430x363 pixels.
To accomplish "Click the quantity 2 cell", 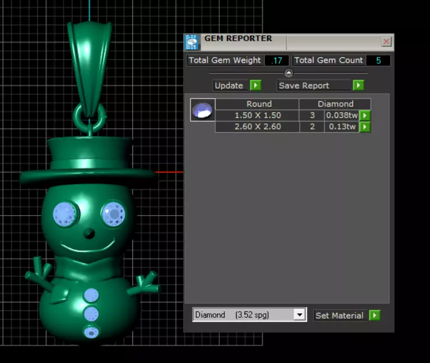I will [312, 126].
